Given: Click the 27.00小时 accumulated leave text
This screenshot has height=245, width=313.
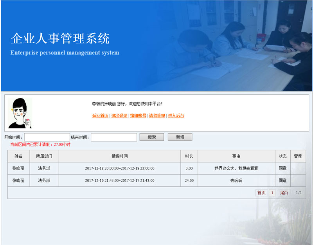Looking at the screenshot, I should coord(62,144).
